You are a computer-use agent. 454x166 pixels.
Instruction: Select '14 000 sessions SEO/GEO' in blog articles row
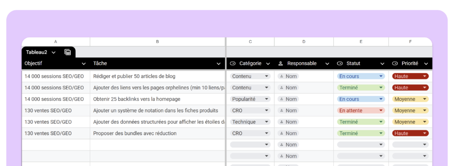point(55,76)
